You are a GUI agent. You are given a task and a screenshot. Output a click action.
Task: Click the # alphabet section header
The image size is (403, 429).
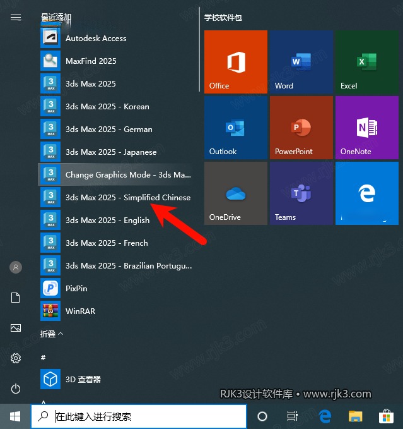(43, 358)
